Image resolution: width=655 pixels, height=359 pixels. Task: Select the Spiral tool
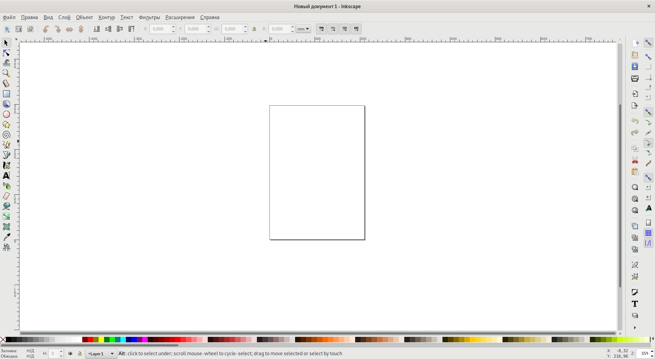point(6,135)
